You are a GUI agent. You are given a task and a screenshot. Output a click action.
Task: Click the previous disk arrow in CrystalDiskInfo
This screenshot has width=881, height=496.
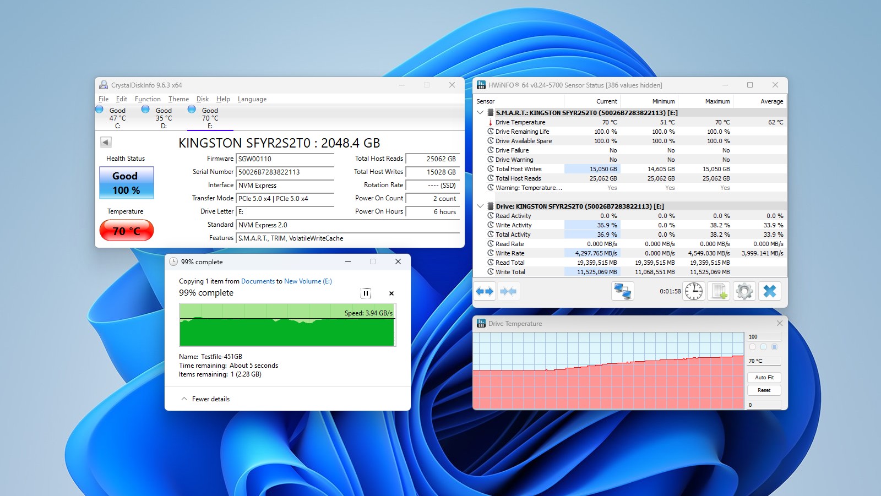(106, 143)
